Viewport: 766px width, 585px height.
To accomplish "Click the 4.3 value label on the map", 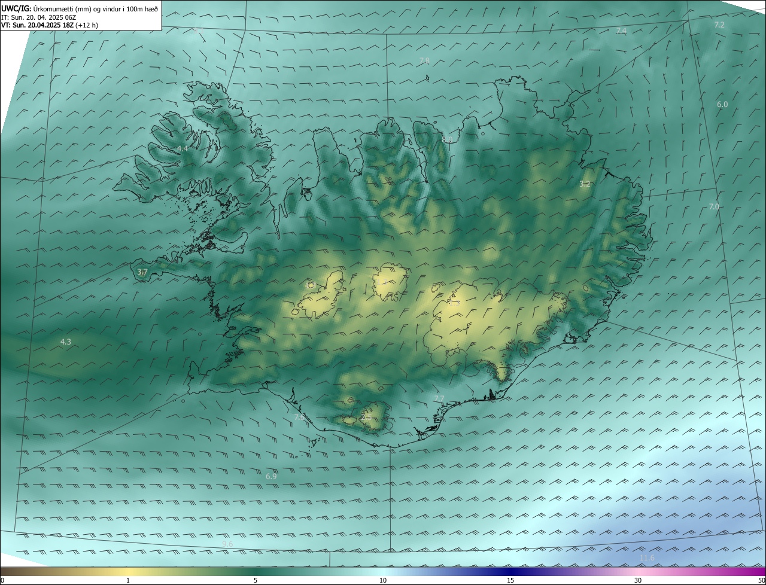I will tap(66, 342).
